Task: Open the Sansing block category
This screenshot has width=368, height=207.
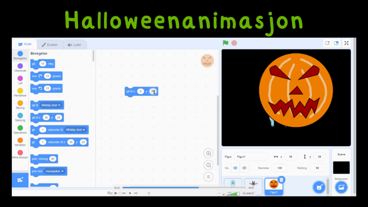Action: click(x=20, y=117)
